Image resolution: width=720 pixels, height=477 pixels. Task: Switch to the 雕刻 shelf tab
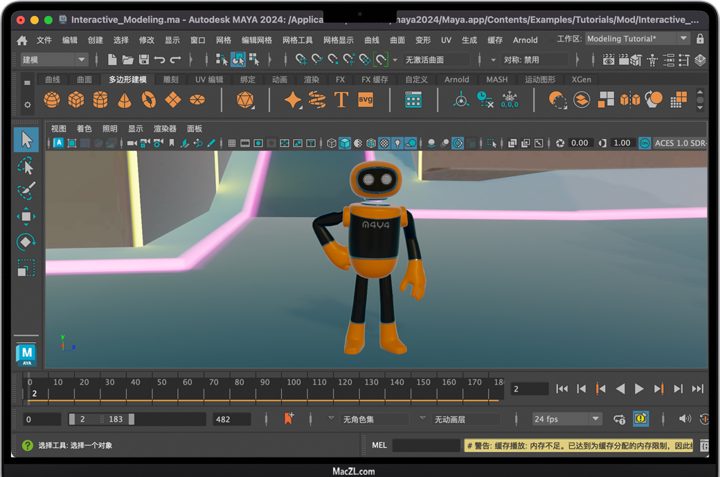coord(170,79)
